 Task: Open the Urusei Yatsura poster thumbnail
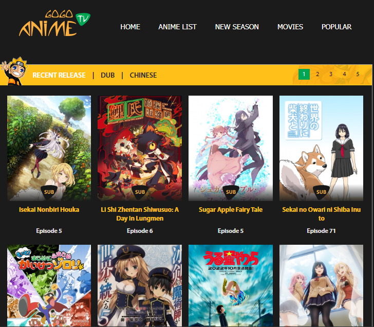pyautogui.click(x=231, y=285)
